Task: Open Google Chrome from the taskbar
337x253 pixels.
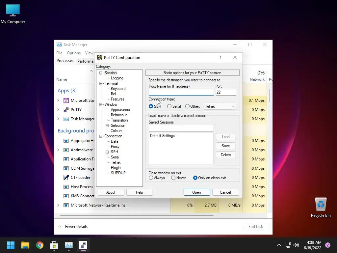Action: point(40,245)
